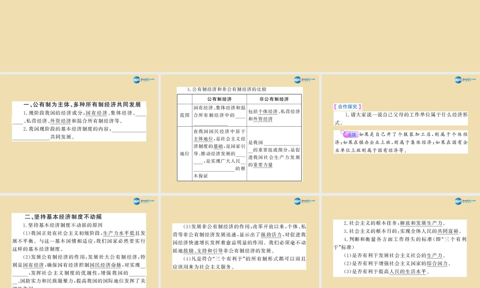Select the 范围 row label in the table
The width and height of the screenshot is (480, 288).
(x=184, y=115)
